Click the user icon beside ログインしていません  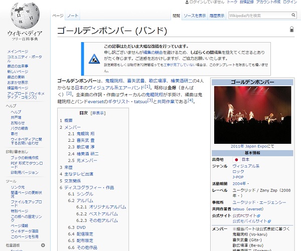pos(187,2)
